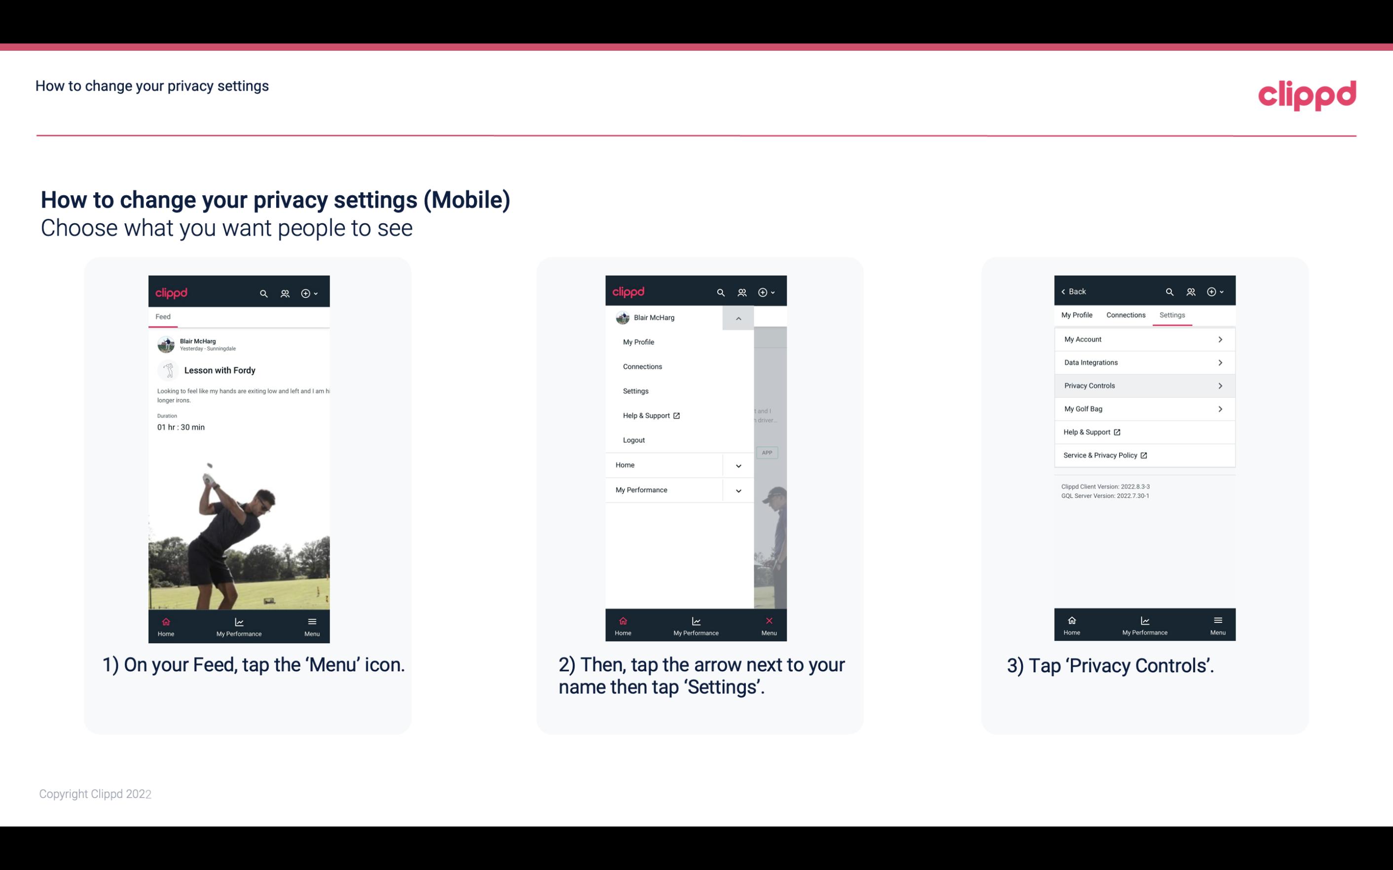Select the Settings tab in profile view
The image size is (1393, 870).
pos(1172,314)
